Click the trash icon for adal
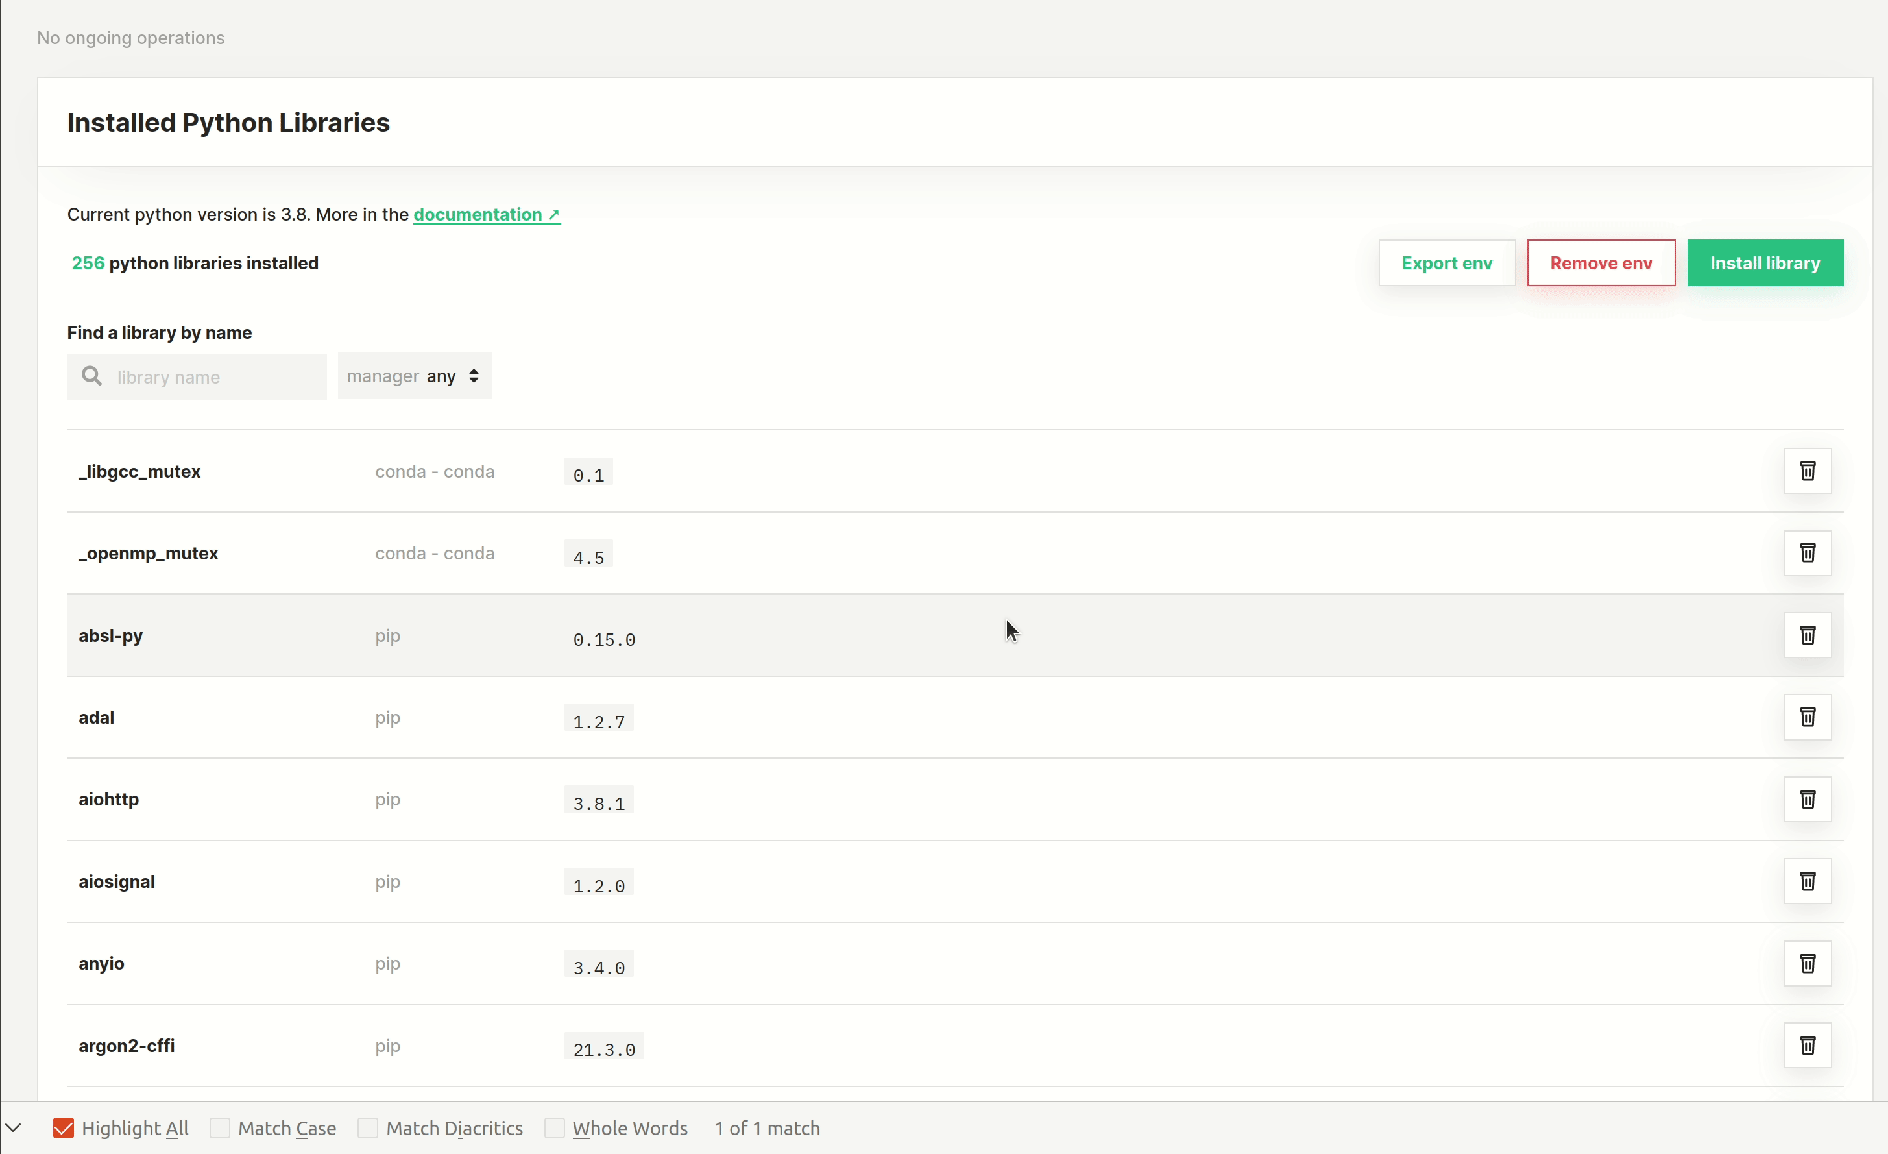 1807,717
